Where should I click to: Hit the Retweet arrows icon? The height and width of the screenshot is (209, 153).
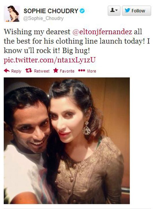[x=29, y=71]
